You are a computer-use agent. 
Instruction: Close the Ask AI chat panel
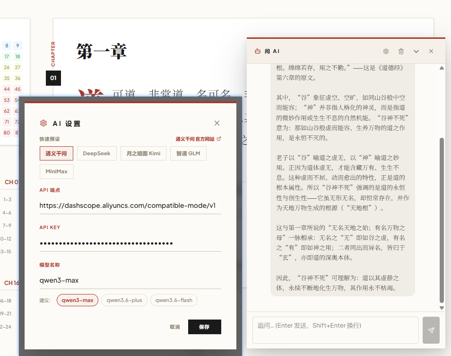pyautogui.click(x=431, y=51)
